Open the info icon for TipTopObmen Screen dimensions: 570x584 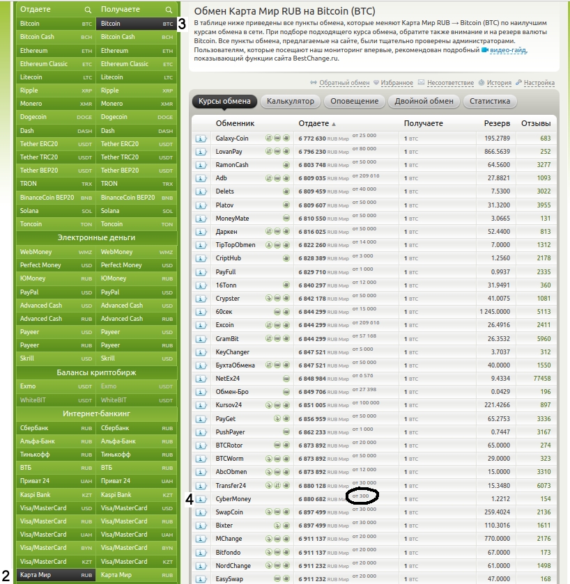pos(201,245)
